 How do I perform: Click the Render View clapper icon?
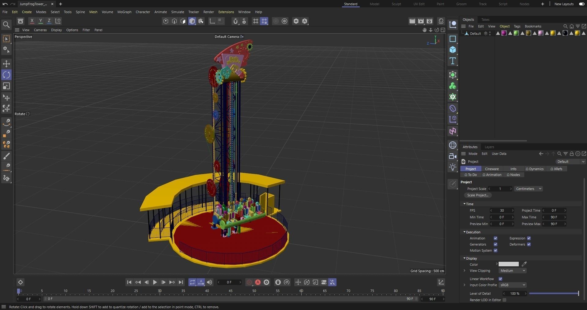412,21
